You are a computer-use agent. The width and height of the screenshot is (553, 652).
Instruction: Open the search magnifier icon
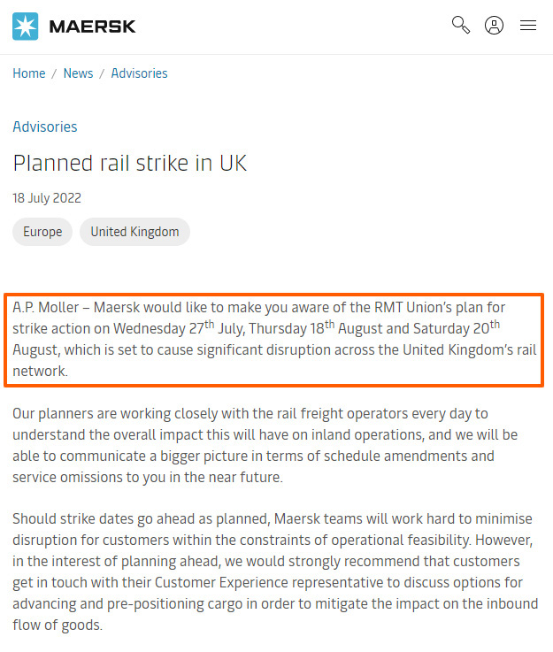[461, 25]
